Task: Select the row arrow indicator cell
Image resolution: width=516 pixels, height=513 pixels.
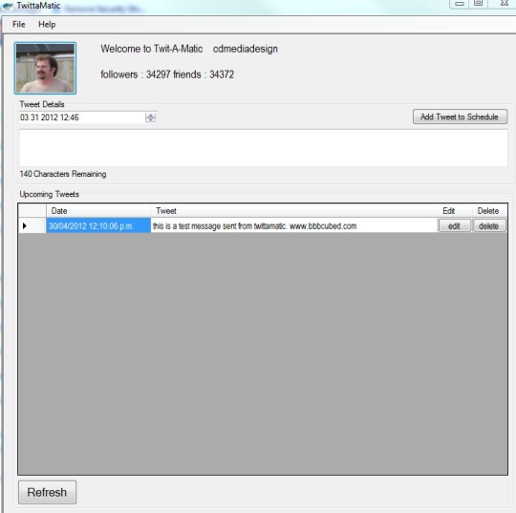Action: pos(32,225)
